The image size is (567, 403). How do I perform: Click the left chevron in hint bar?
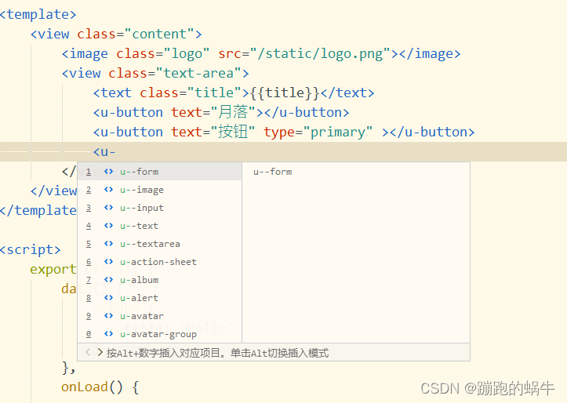(88, 352)
